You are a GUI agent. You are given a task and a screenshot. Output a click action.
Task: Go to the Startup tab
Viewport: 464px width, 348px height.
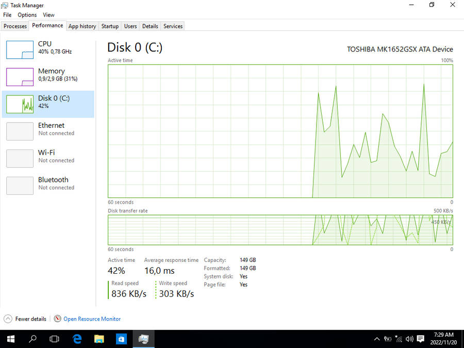pos(110,26)
